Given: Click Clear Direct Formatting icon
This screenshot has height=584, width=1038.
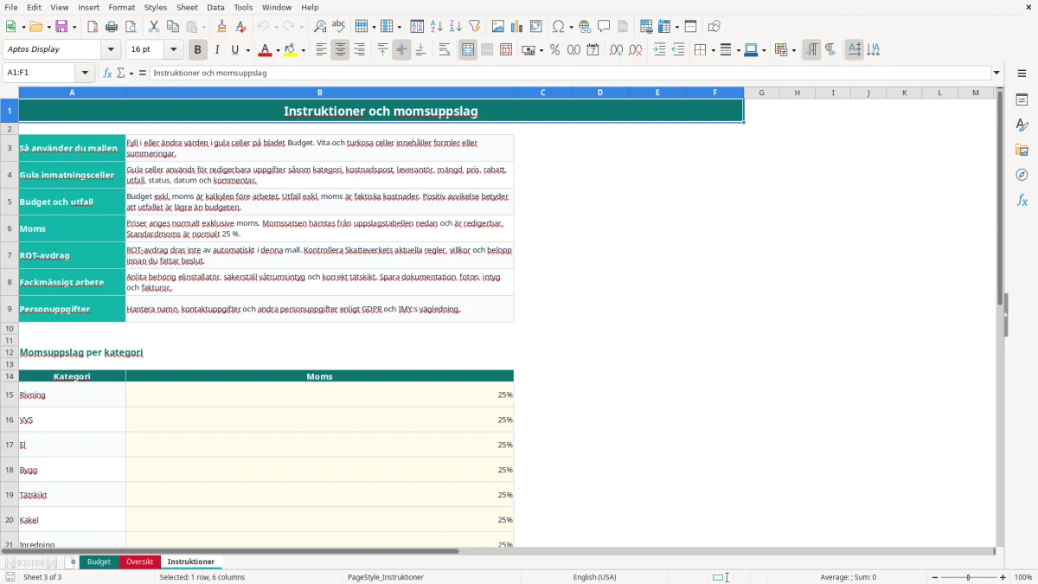Looking at the screenshot, I should [x=241, y=27].
